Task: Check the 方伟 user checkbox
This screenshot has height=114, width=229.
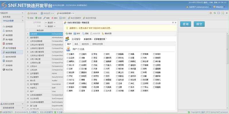Action: [142, 58]
